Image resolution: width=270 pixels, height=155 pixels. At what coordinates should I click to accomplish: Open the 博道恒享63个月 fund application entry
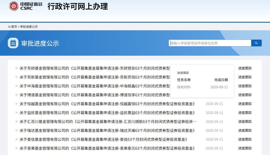95,95
